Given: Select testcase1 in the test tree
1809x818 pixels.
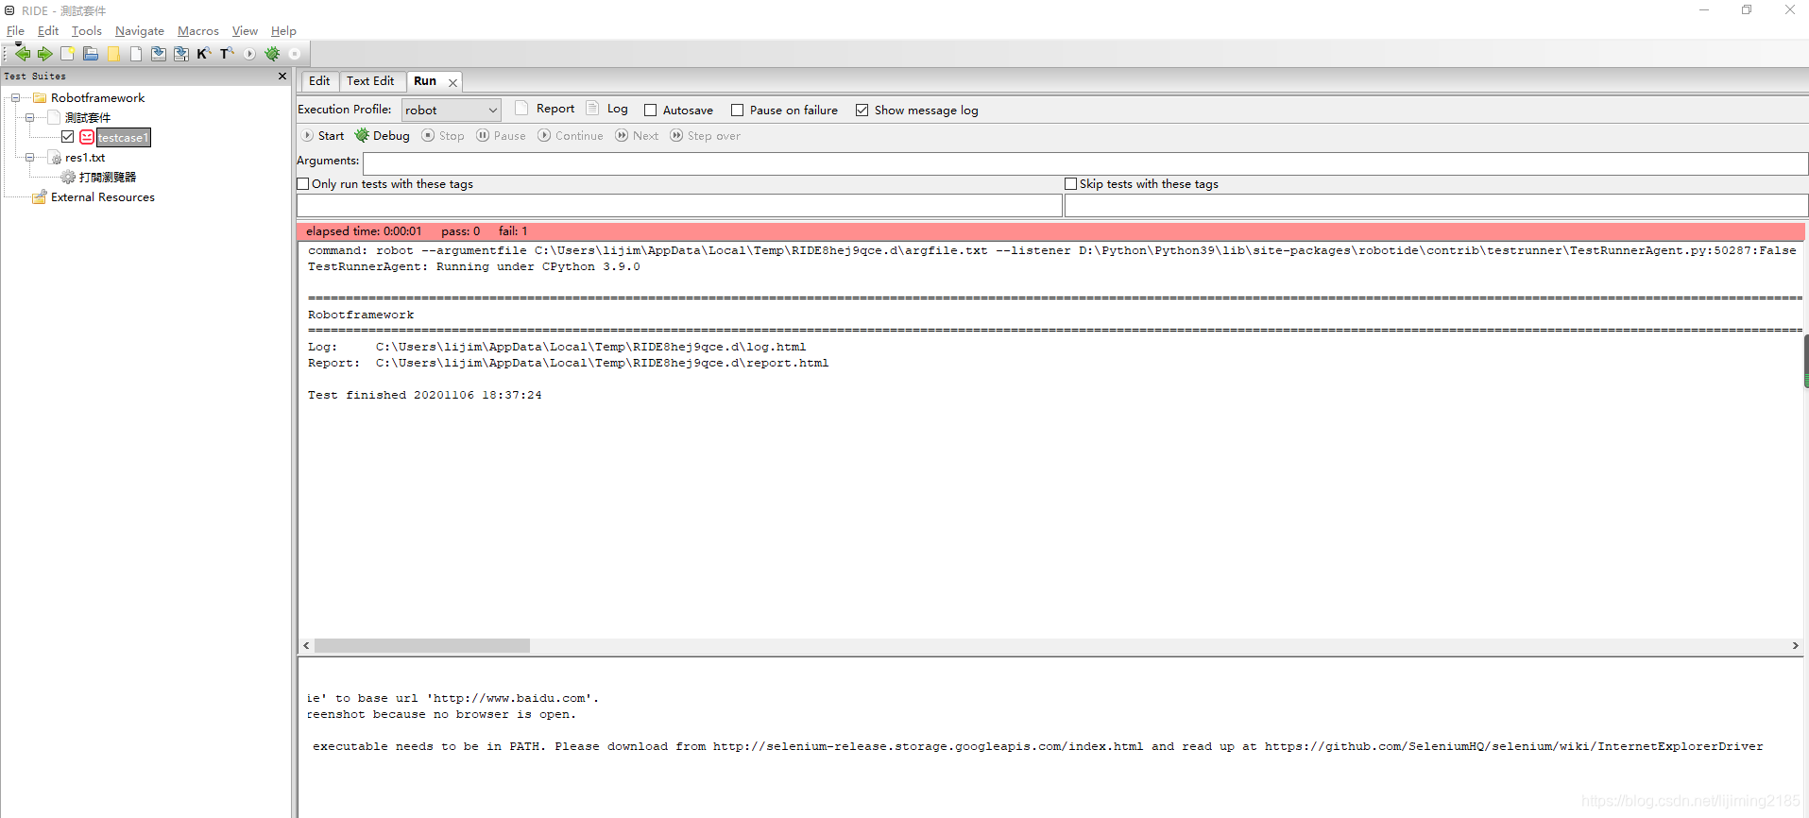Looking at the screenshot, I should (123, 138).
